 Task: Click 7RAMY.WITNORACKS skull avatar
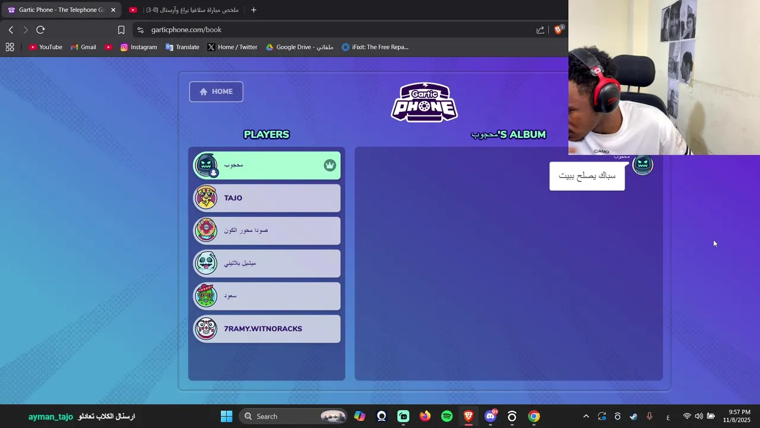pos(206,329)
